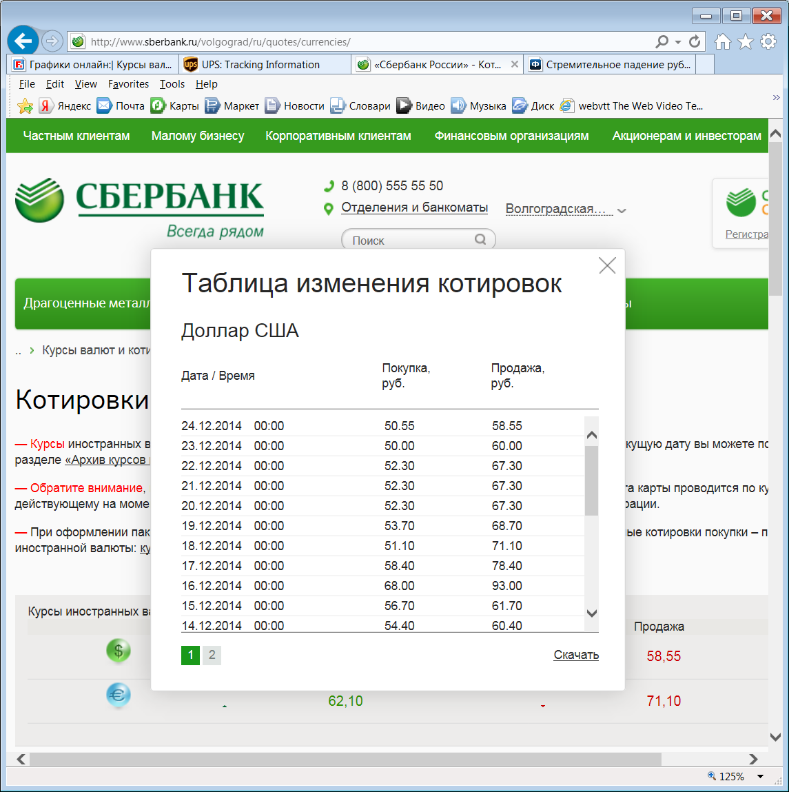Expand the Волгоградская region dropdown
Image resolution: width=789 pixels, height=792 pixels.
point(622,211)
